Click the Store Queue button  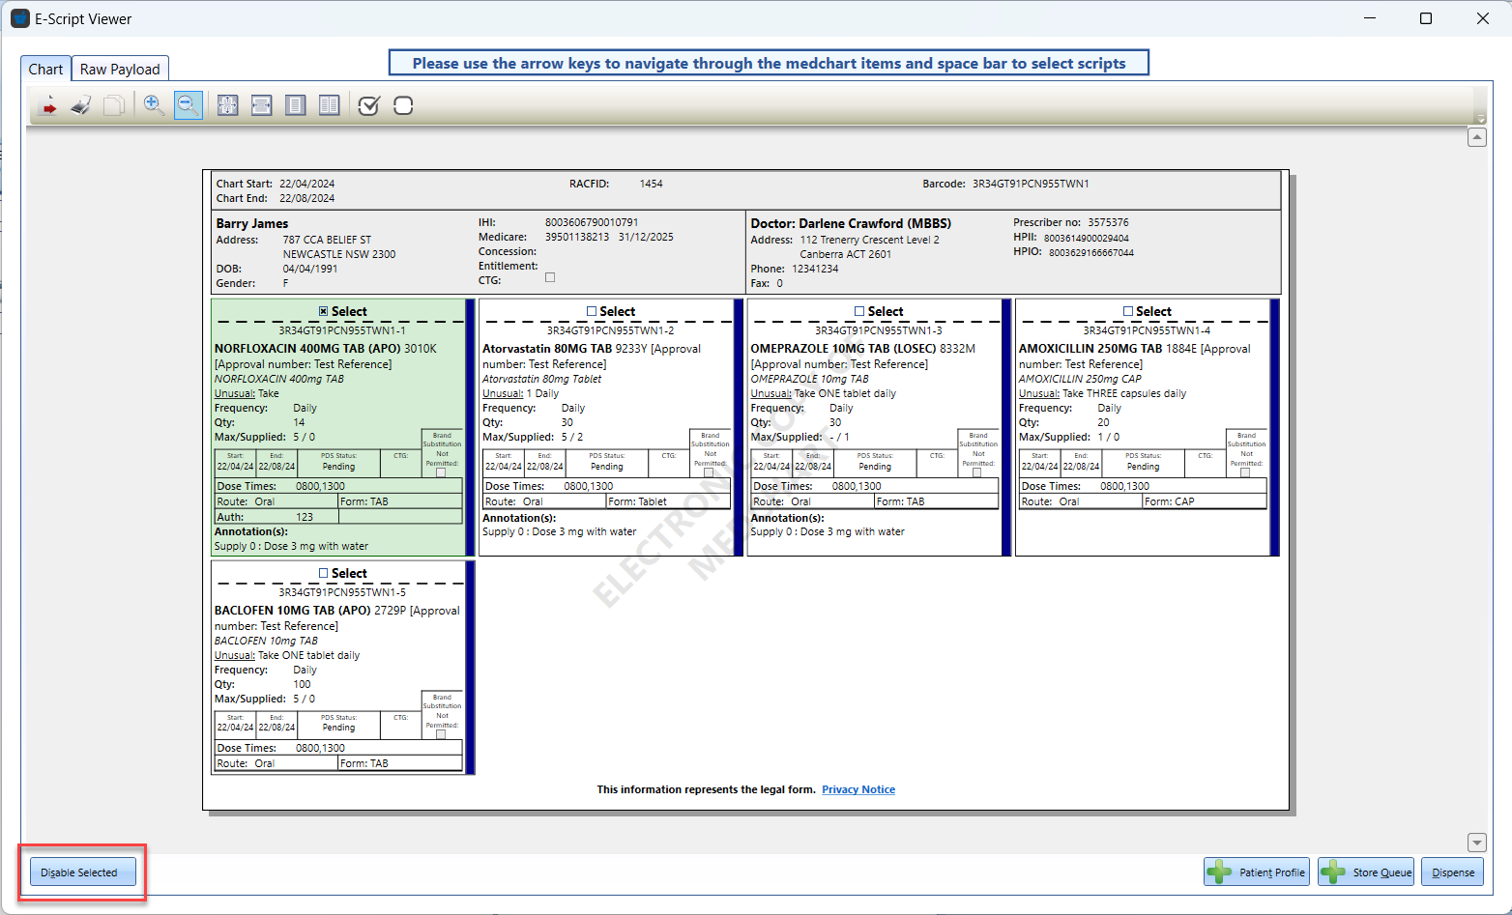point(1366,872)
